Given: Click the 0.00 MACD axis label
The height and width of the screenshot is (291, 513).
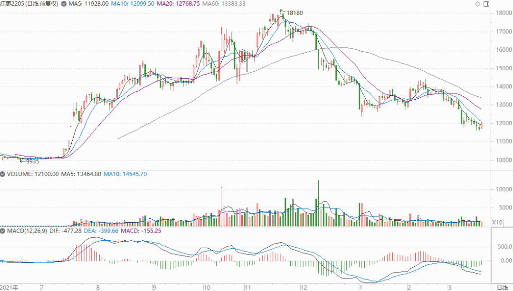Looking at the screenshot, I should pyautogui.click(x=506, y=261).
